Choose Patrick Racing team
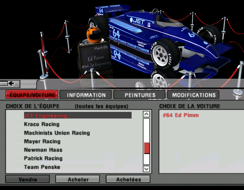Viewport: 244px width, 190px height. pyautogui.click(x=43, y=158)
